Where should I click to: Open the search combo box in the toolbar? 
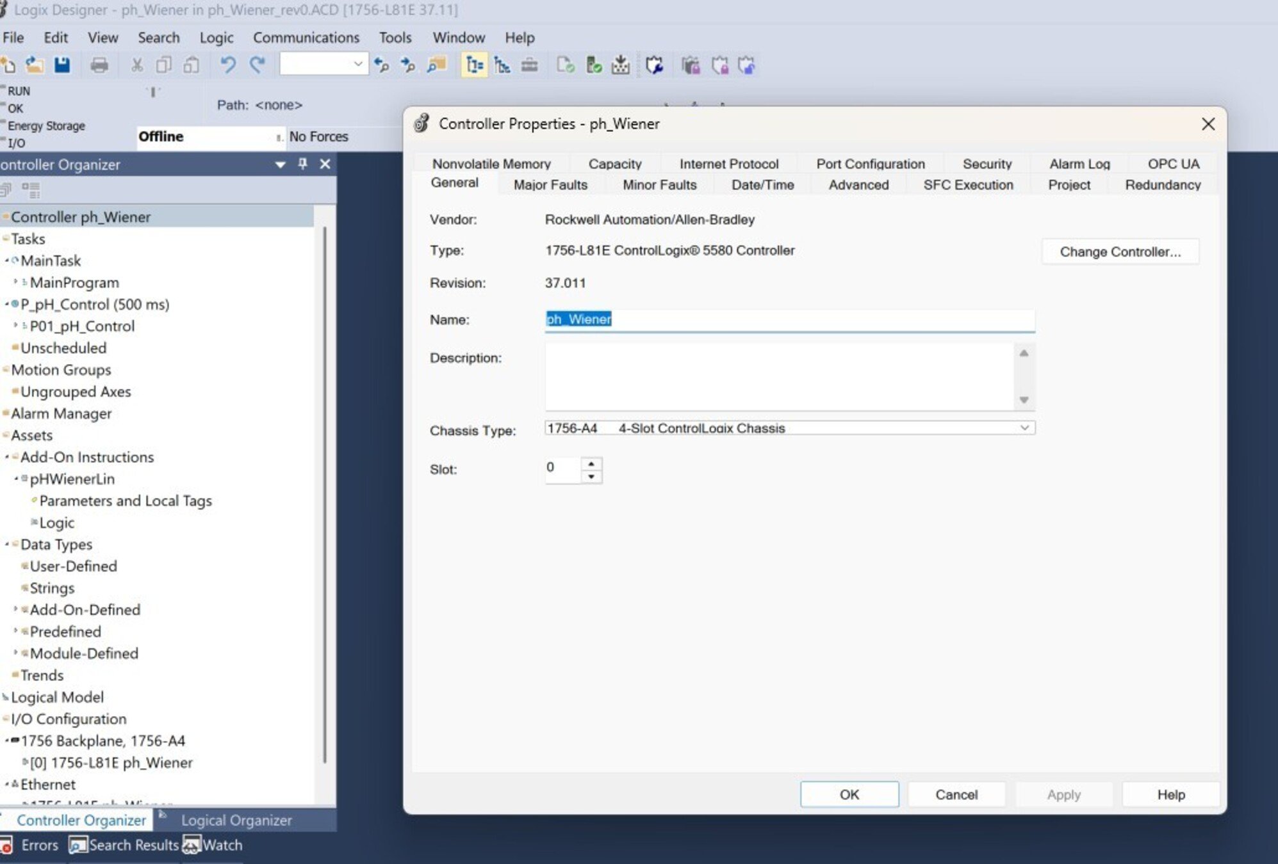(x=324, y=65)
